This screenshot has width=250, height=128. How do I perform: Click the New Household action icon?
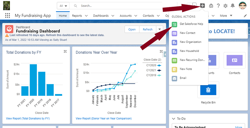(174, 51)
